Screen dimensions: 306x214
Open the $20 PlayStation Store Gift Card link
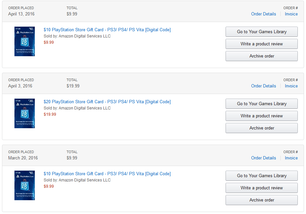pos(107,102)
